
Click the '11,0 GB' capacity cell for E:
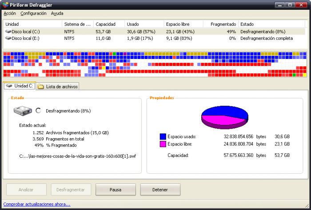[103, 39]
